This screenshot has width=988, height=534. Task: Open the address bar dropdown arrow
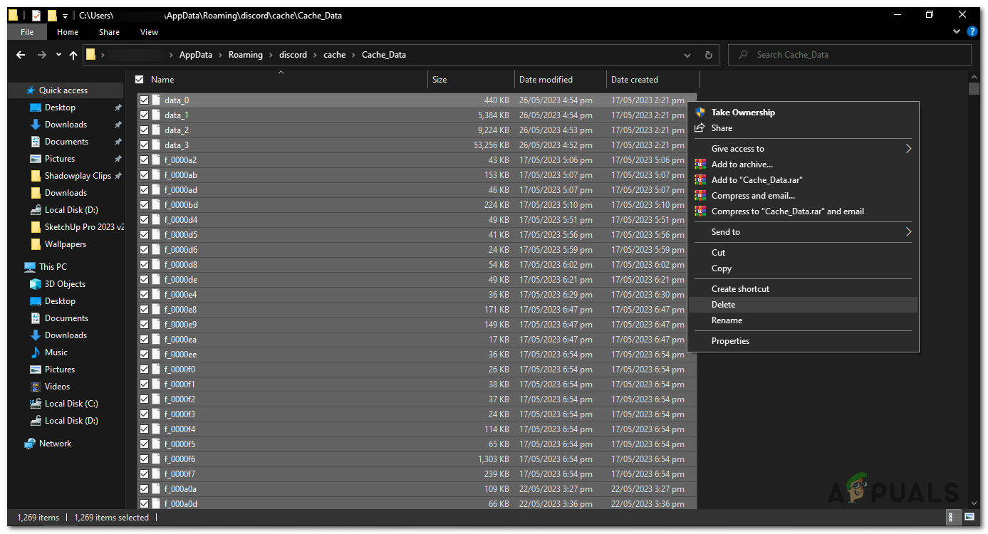pyautogui.click(x=687, y=54)
